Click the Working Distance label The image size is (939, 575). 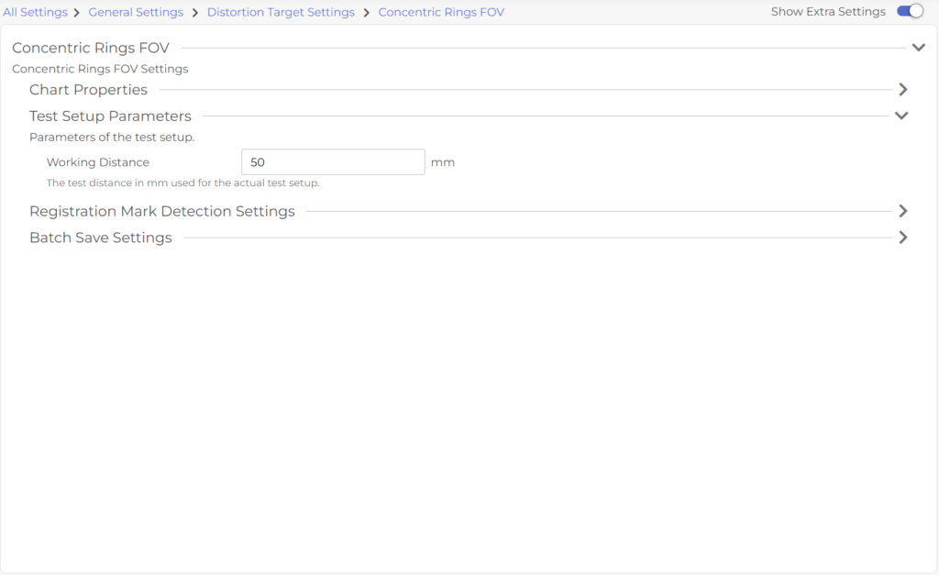pos(97,162)
